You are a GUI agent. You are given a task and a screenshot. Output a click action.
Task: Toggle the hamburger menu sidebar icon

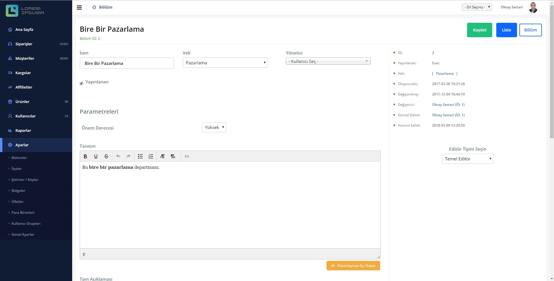[79, 8]
